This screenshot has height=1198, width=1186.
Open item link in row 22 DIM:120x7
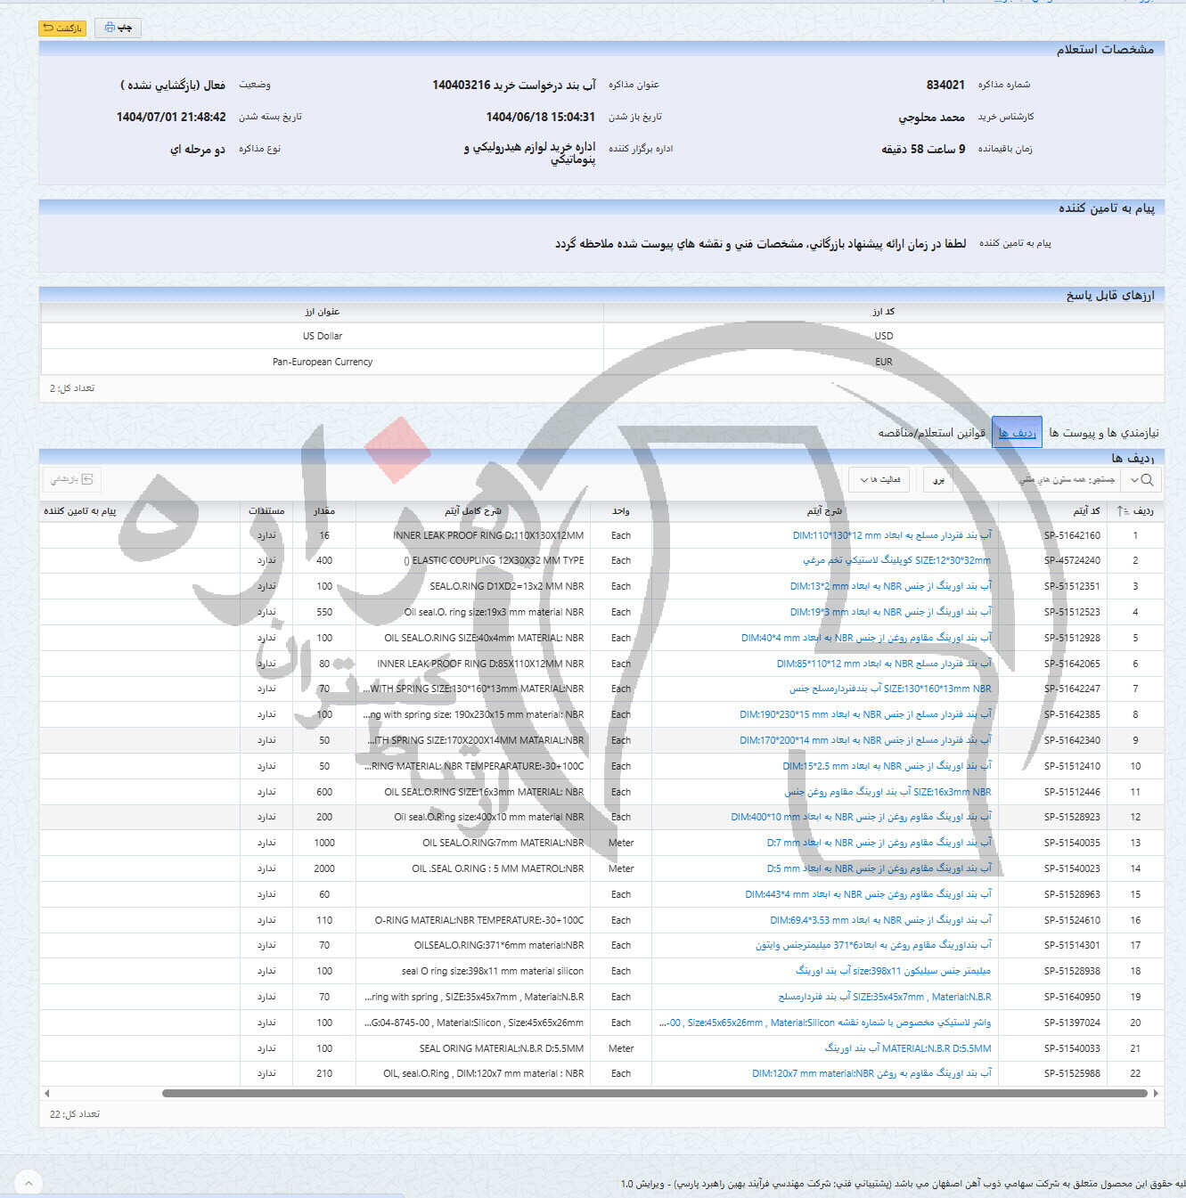click(871, 1074)
